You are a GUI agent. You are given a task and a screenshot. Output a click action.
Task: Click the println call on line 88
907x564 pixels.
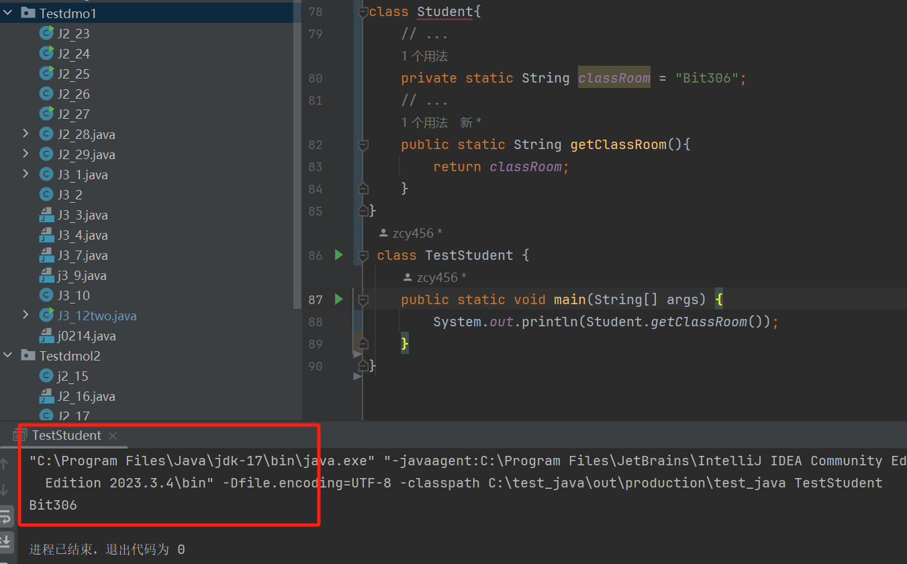549,322
